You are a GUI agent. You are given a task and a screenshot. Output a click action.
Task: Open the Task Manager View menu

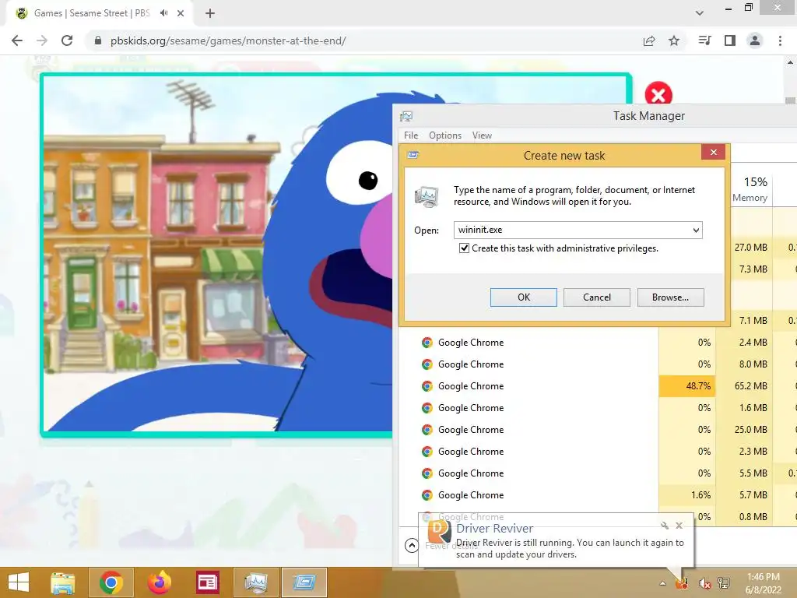tap(482, 135)
